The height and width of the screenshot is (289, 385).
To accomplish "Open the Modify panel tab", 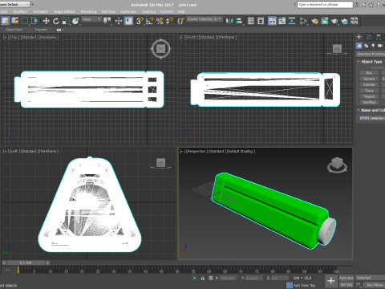I will (369, 37).
